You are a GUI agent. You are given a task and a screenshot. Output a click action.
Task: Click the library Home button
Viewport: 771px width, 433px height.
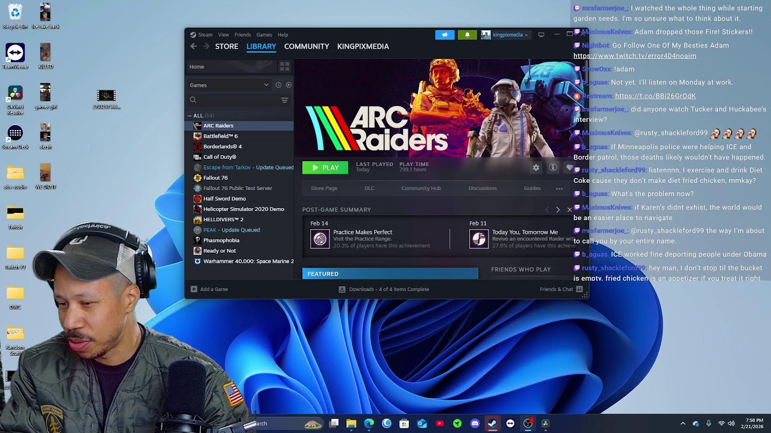point(231,67)
